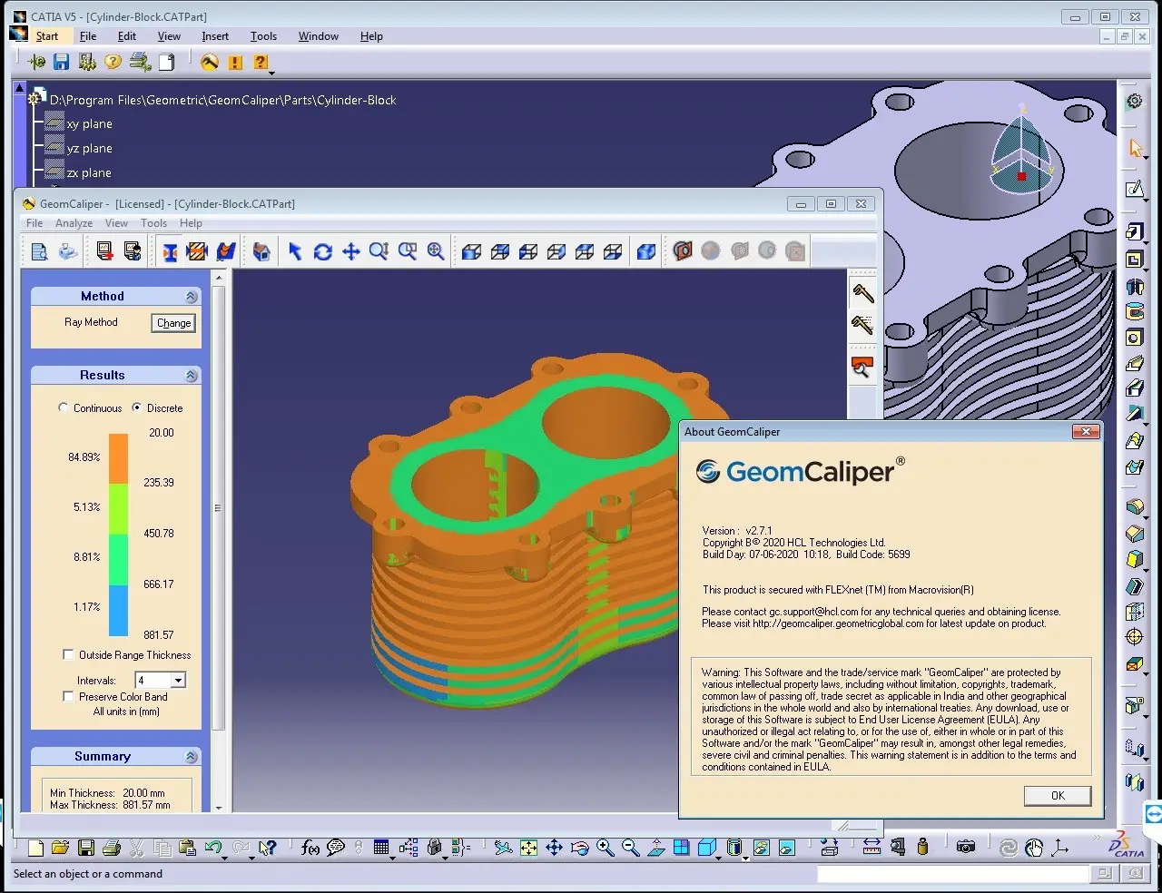Select the Discrete radio button
The width and height of the screenshot is (1162, 893).
[136, 407]
